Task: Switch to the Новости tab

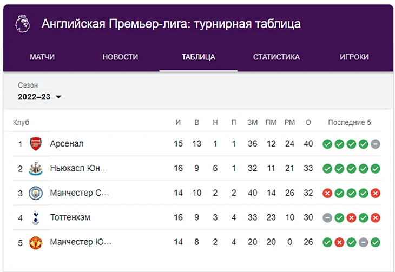Action: coord(120,57)
